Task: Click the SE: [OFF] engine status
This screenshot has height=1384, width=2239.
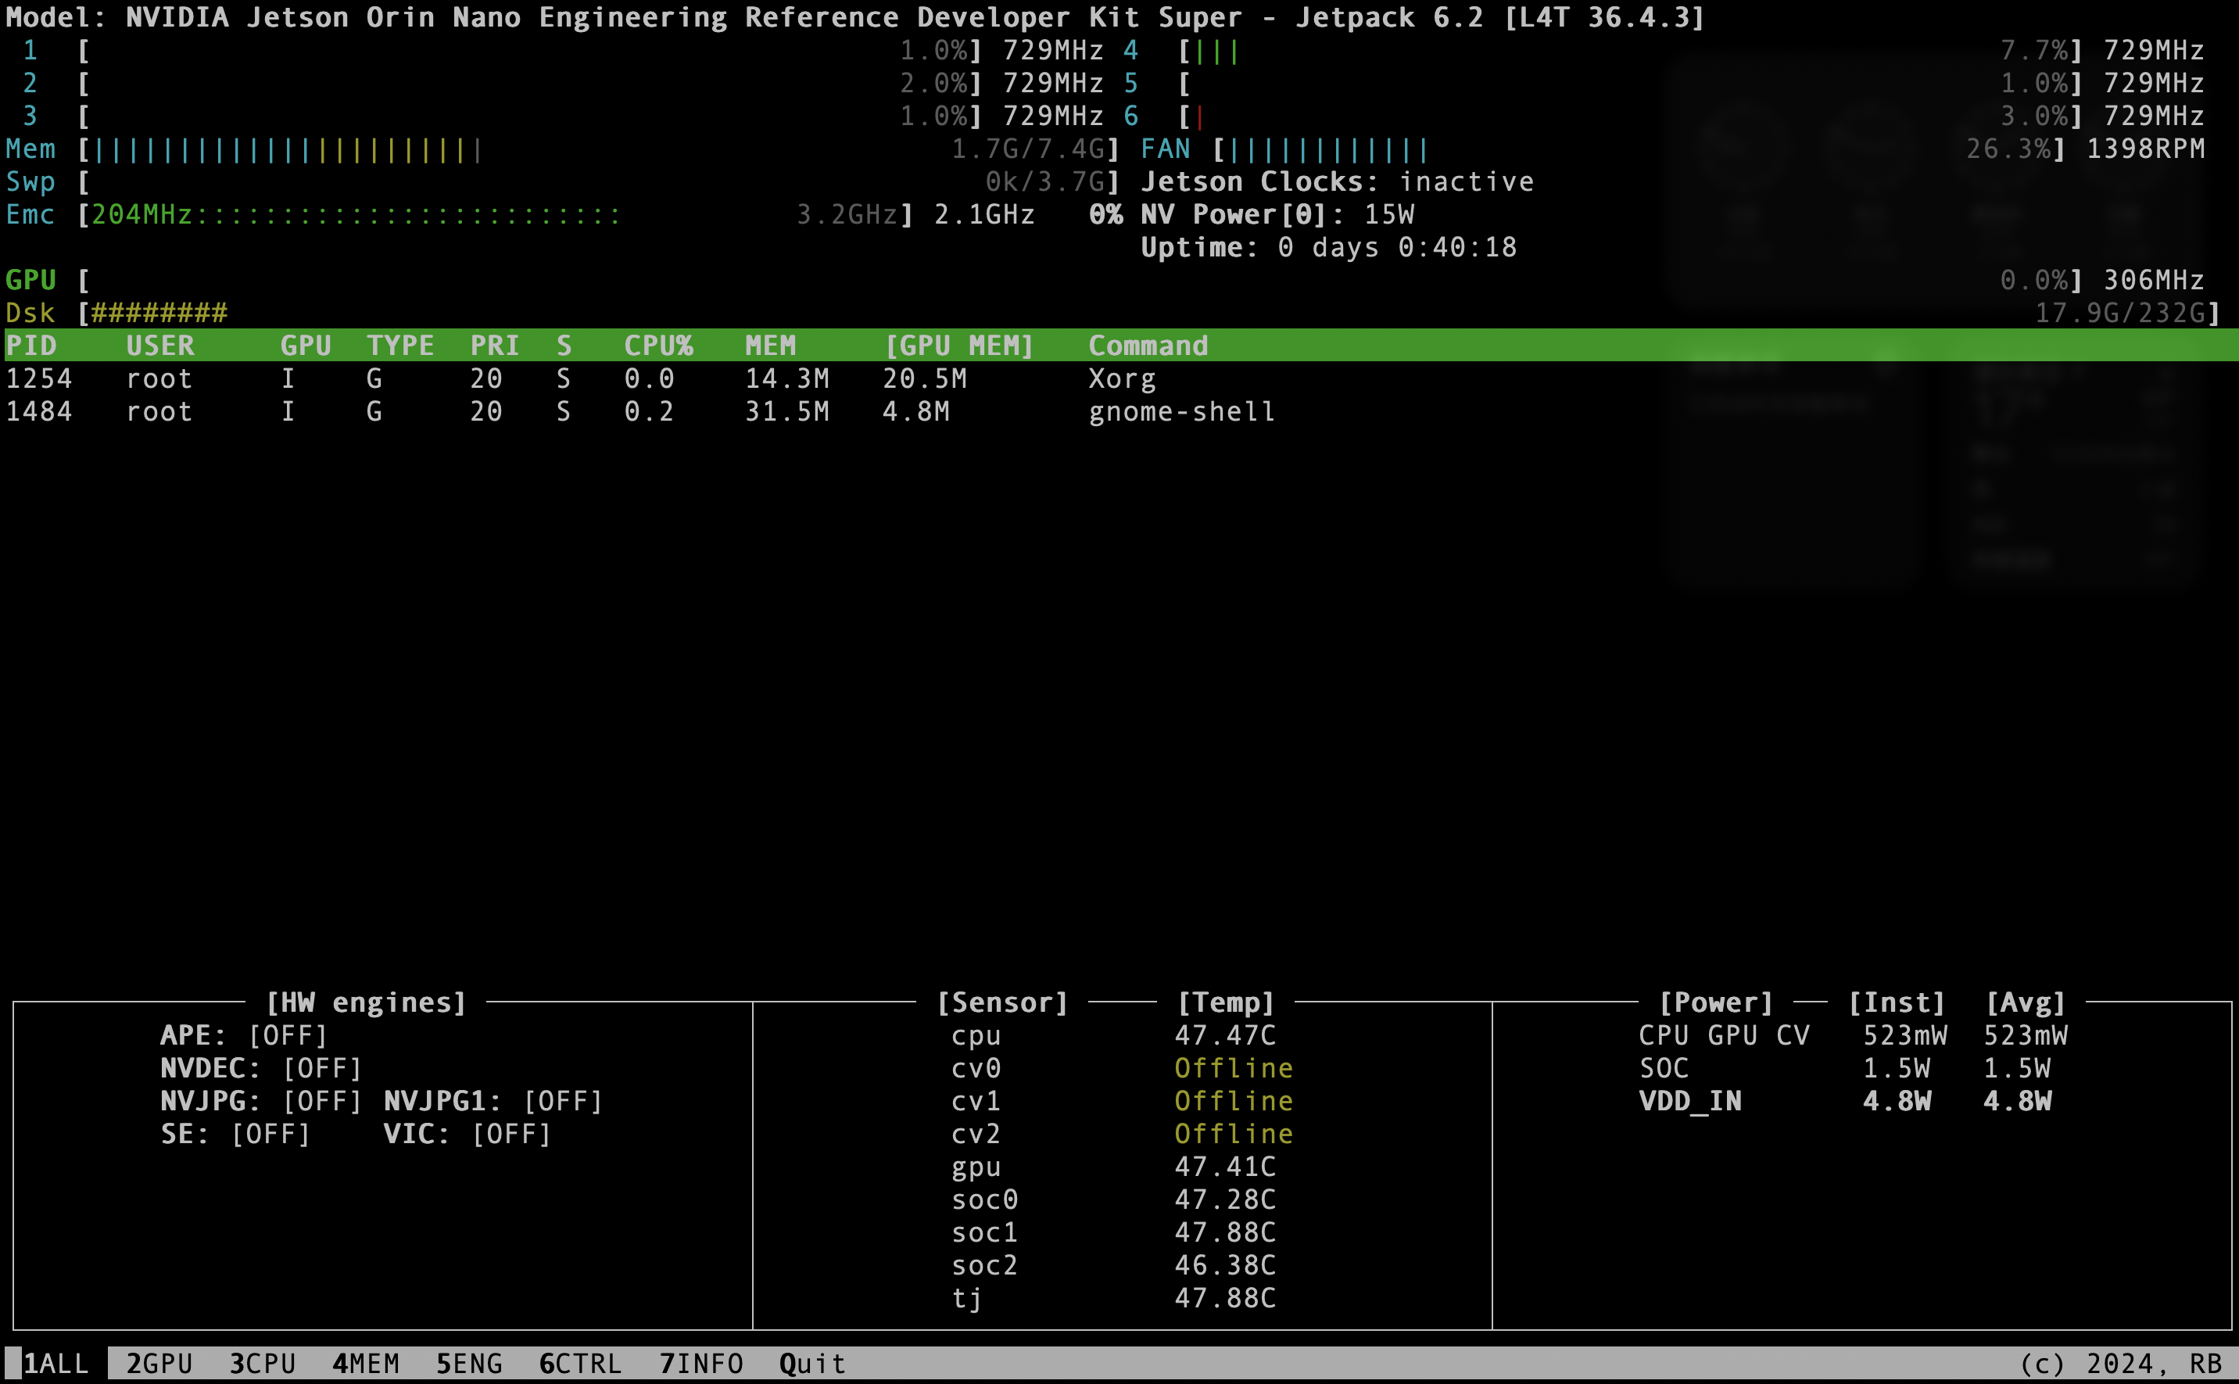Action: pyautogui.click(x=235, y=1135)
